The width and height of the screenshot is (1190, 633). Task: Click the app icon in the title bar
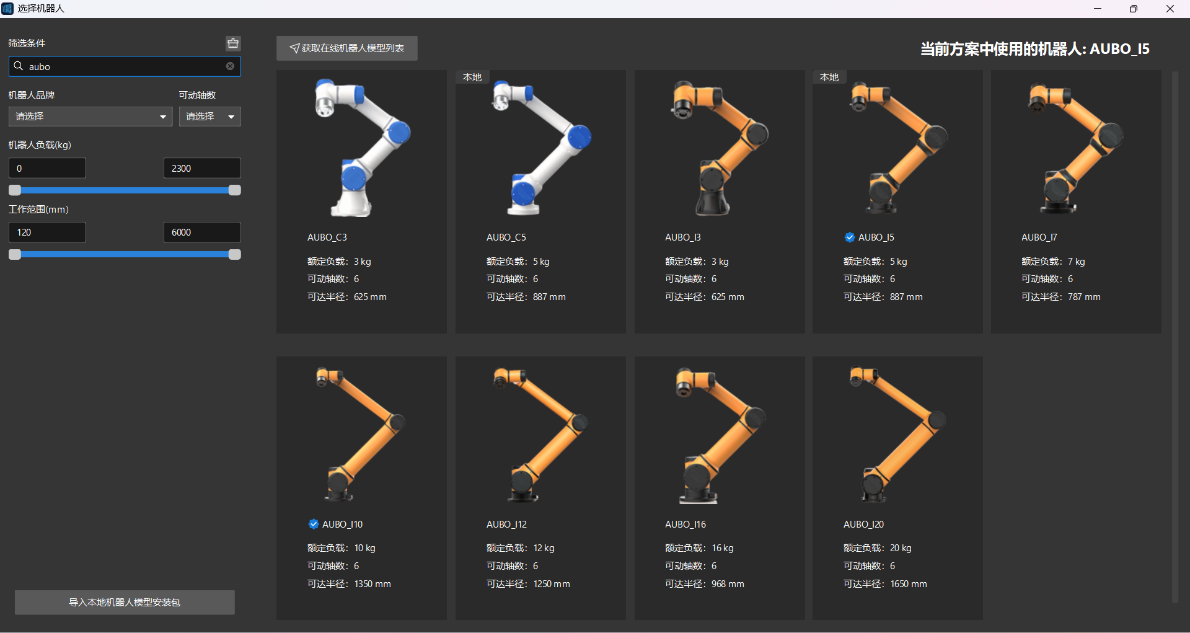click(x=7, y=9)
